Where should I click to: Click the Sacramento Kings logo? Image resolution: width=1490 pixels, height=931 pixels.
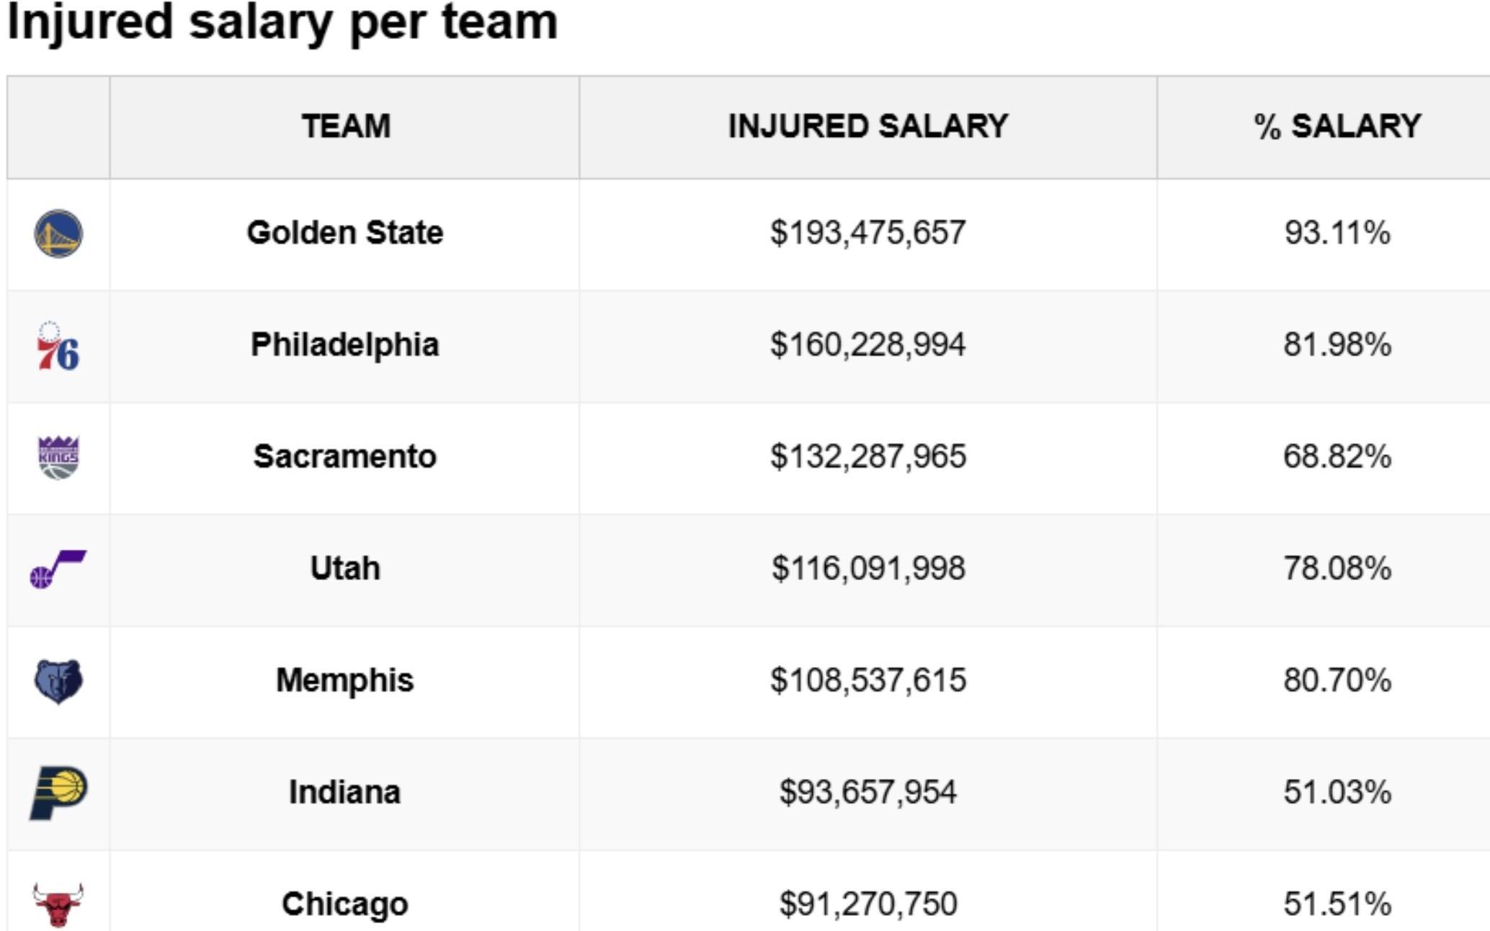point(58,457)
